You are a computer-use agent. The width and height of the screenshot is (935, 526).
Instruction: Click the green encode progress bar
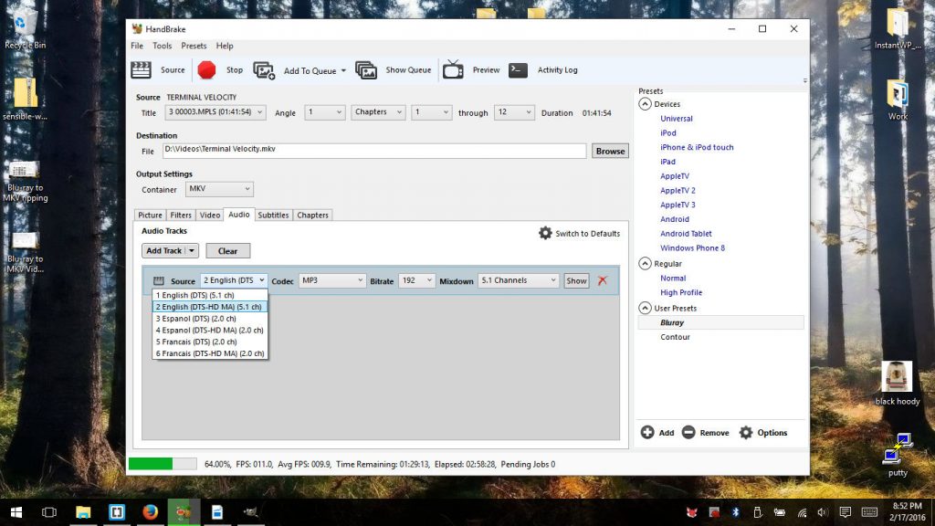(x=163, y=464)
